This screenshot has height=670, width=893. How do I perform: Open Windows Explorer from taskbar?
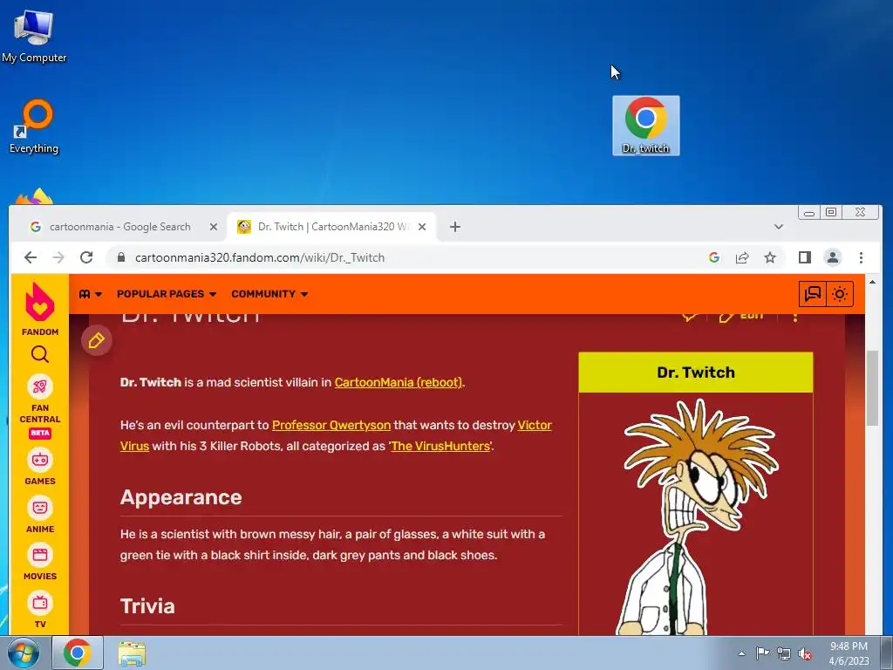(132, 653)
